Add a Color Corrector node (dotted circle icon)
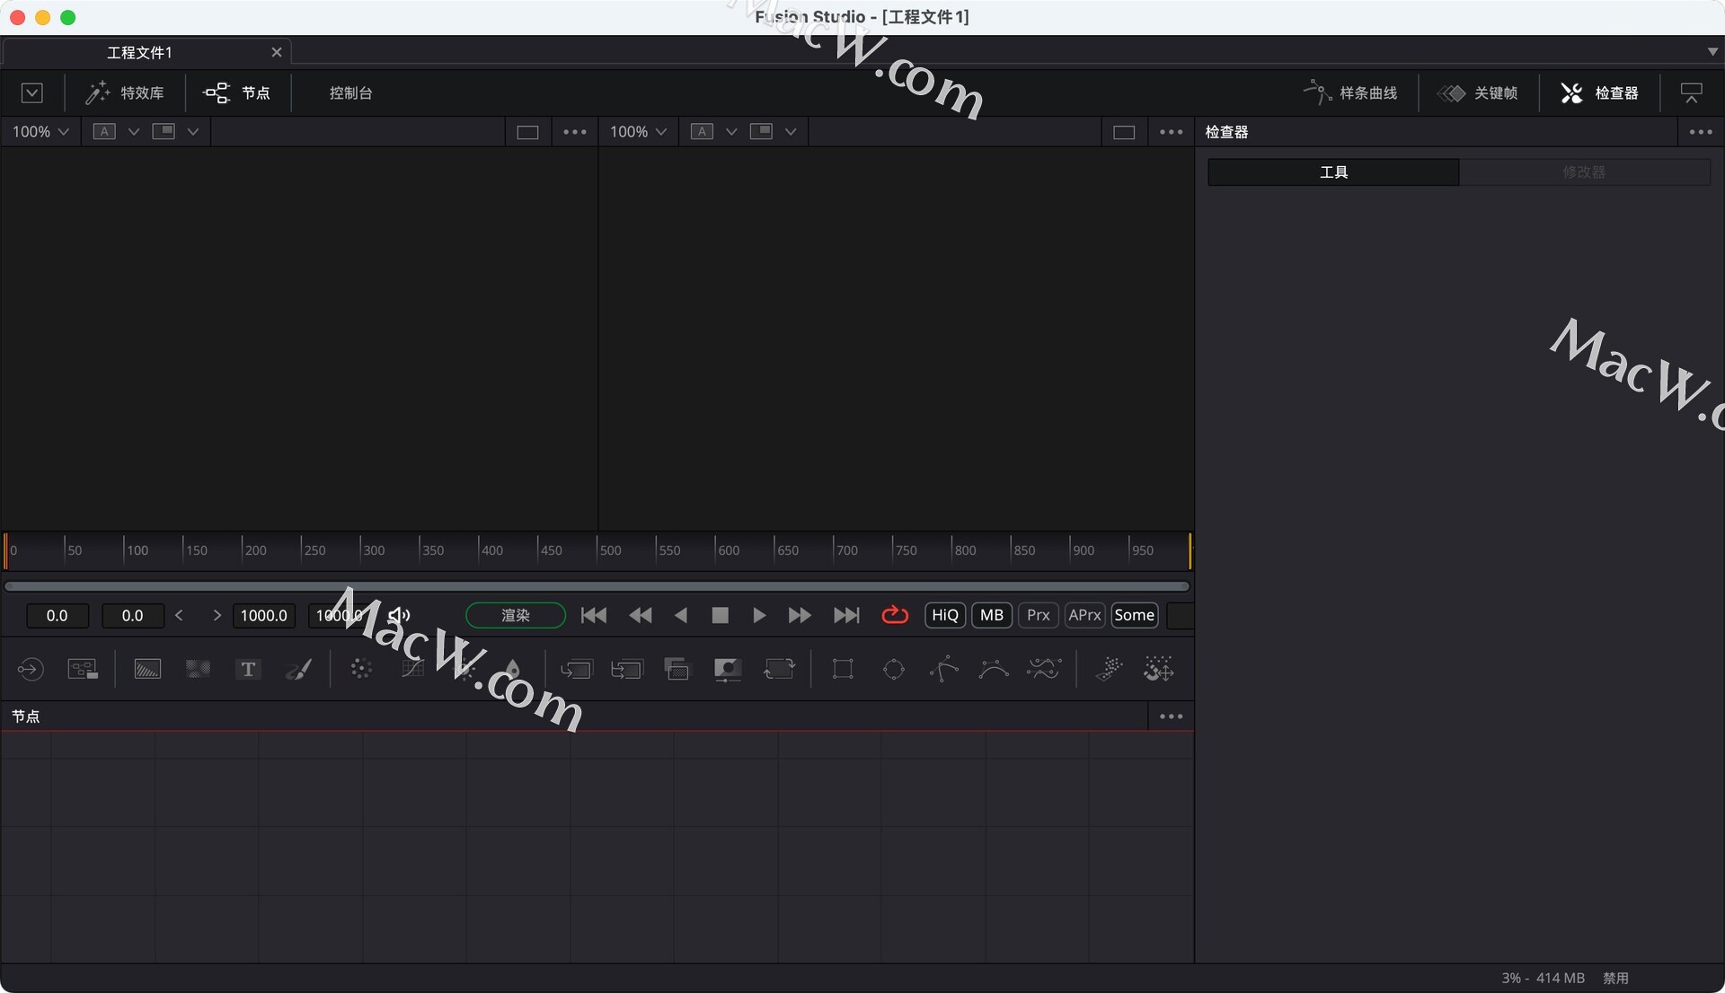Screen dimensions: 1725x993 click(x=361, y=669)
